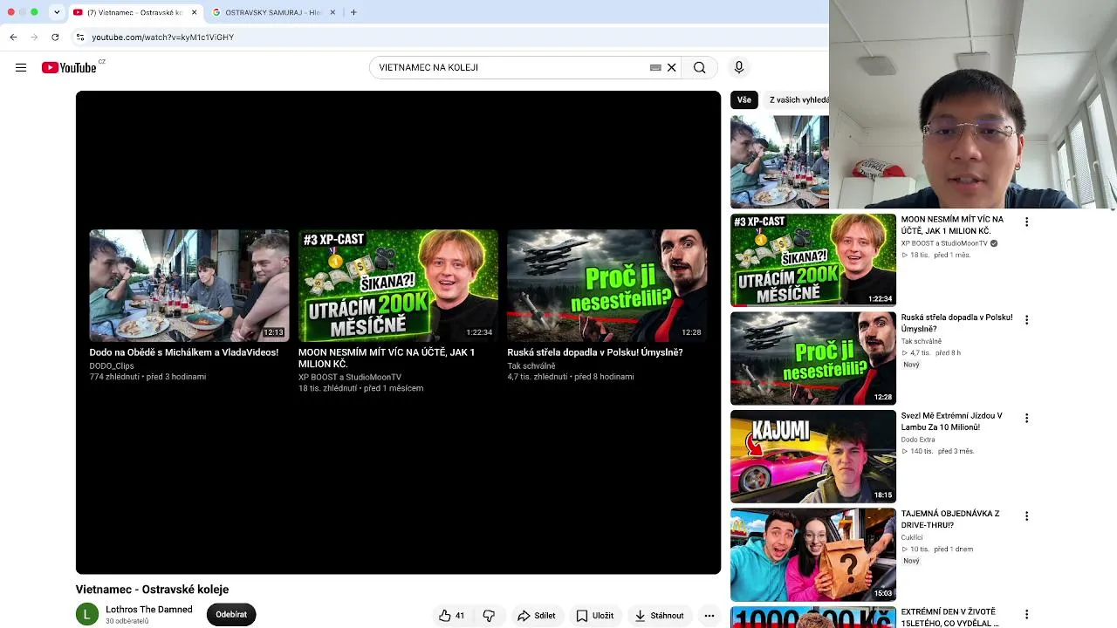Open end-screen title Ruská střela dopadla v Polsku
The image size is (1117, 628).
tap(595, 352)
